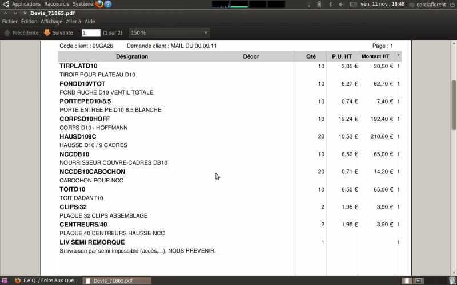Click the Bluetooth indicator icon
Viewport: 457px width, 285px height.
pos(331,4)
